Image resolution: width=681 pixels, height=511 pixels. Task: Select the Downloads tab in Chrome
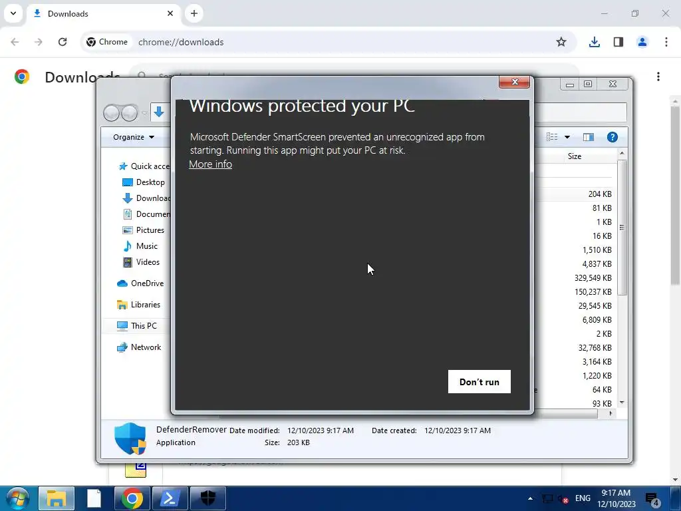[104, 13]
